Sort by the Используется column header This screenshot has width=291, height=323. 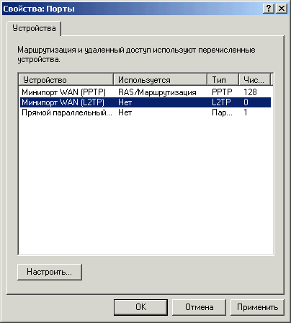160,80
